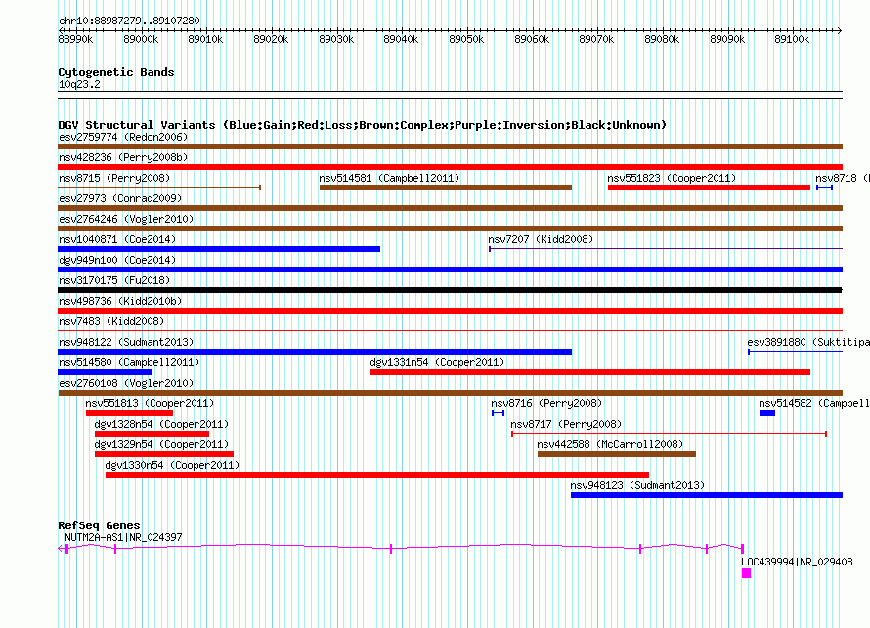This screenshot has height=628, width=870.
Task: Click the DGV Structural Variants track title
Action: pyautogui.click(x=363, y=125)
